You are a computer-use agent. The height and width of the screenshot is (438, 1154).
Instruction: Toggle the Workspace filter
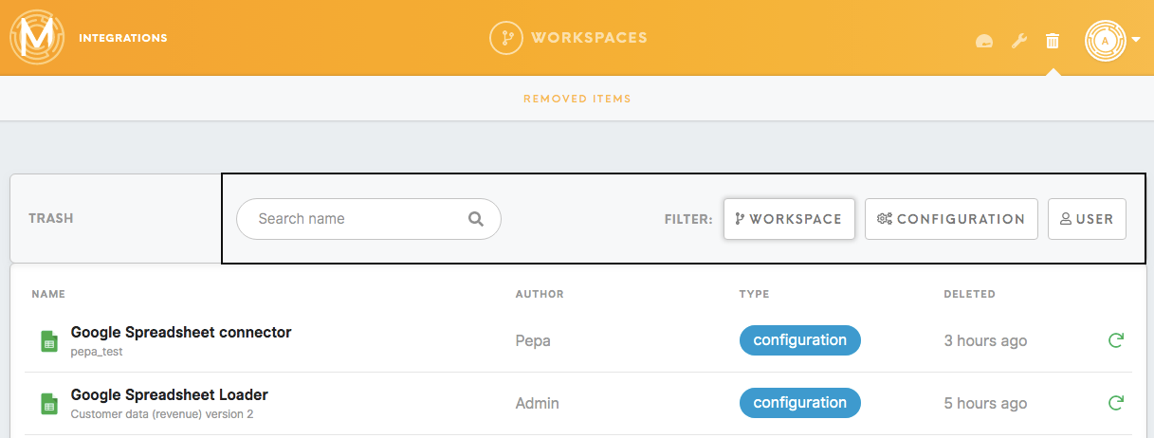click(x=789, y=219)
